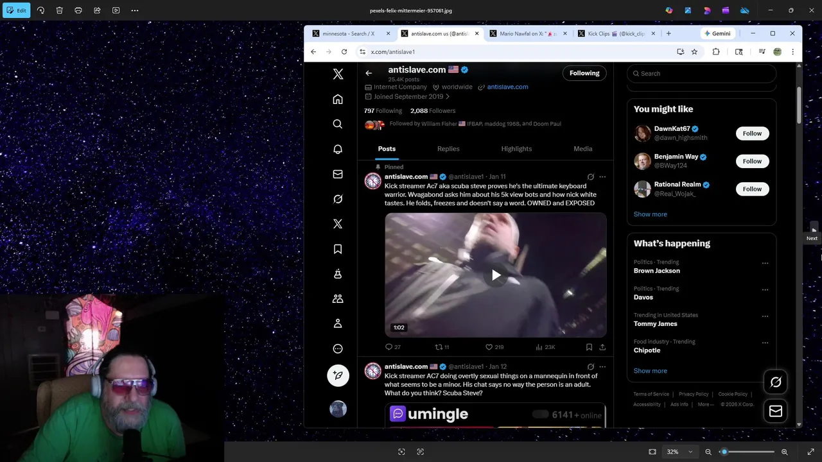Image resolution: width=822 pixels, height=462 pixels.
Task: Zoom in with the plus magnifier icon
Action: point(784,452)
